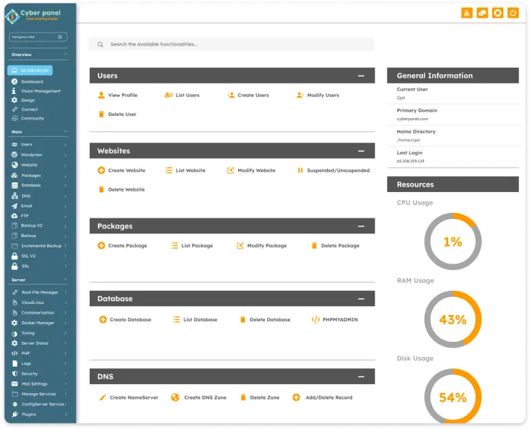Collapse the Database panel

pyautogui.click(x=360, y=298)
